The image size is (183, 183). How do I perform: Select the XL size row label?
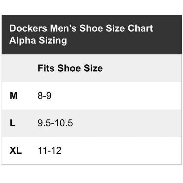pyautogui.click(x=16, y=151)
